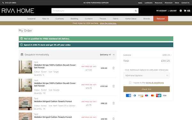Click the Total £351.25 amount
Screen dimensions: 192x120
click(x=165, y=61)
